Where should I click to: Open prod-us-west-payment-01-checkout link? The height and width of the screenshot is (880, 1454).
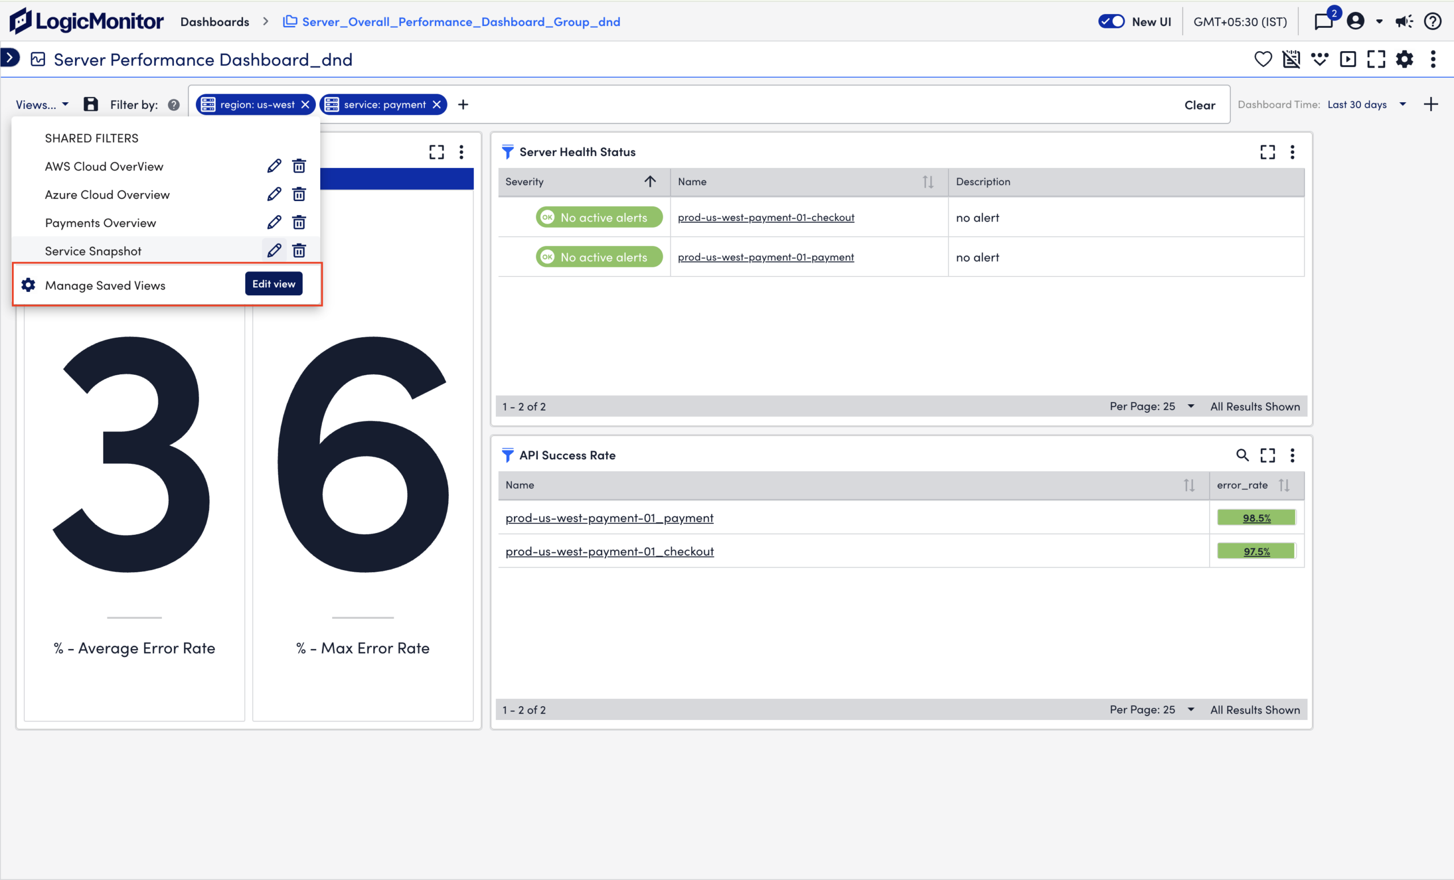tap(766, 217)
